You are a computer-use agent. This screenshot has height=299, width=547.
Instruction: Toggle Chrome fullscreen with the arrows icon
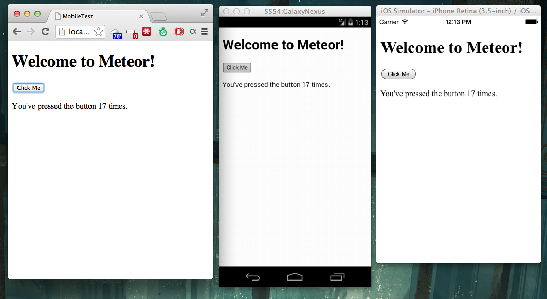pyautogui.click(x=205, y=13)
